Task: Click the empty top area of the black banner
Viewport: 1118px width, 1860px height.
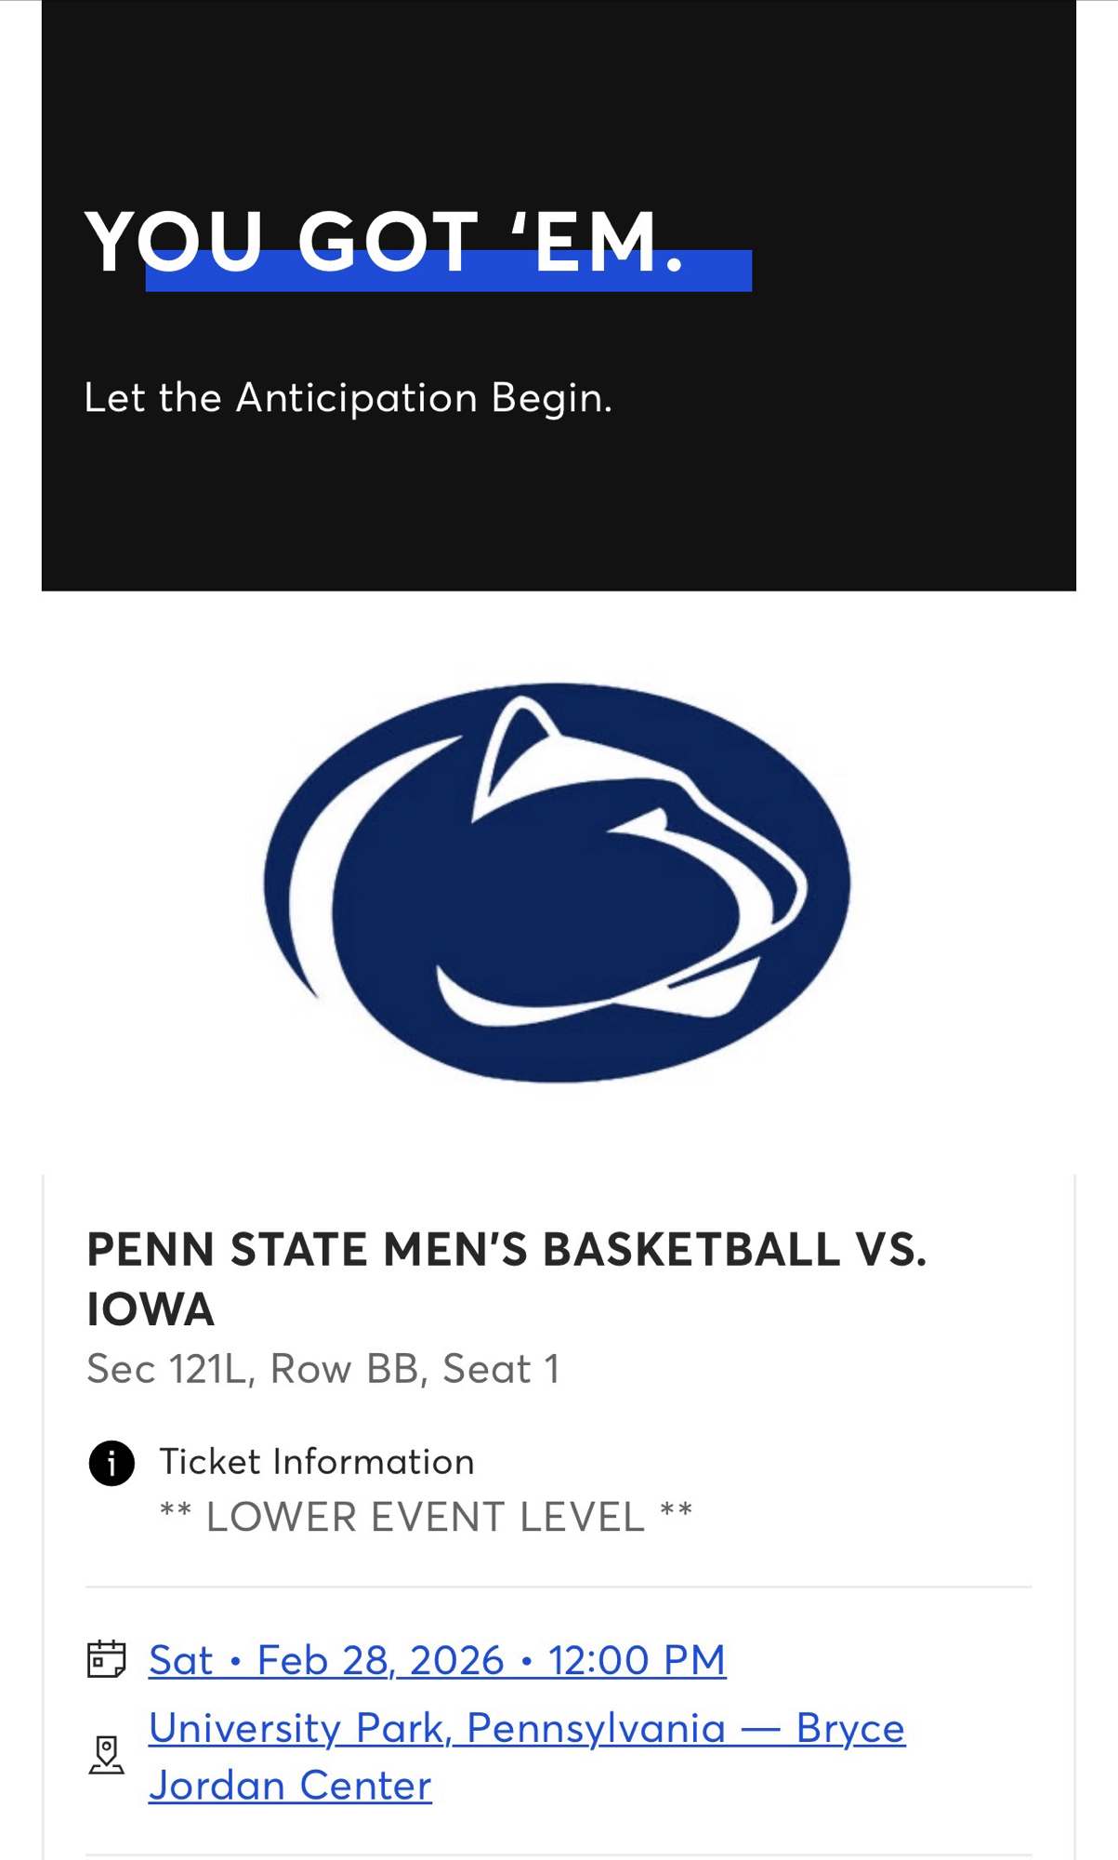Action: (x=558, y=84)
